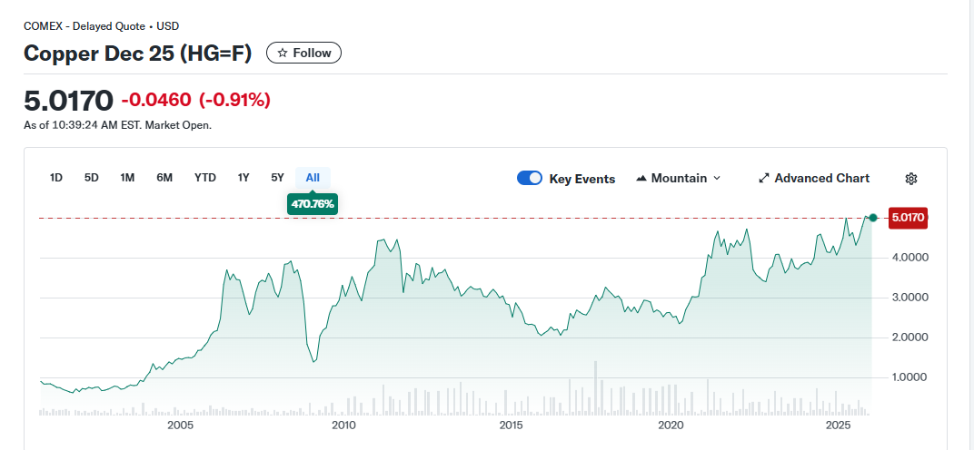Select the 1M range tab
Viewport: 974px width, 450px height.
coord(127,178)
